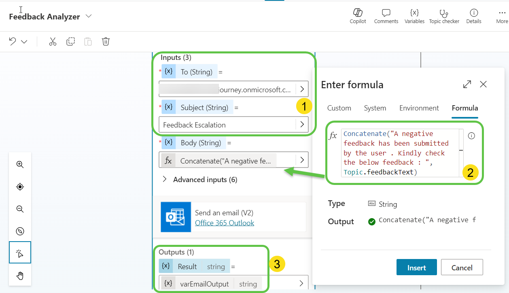This screenshot has width=509, height=293.
Task: Switch to the Environment tab
Action: point(419,108)
